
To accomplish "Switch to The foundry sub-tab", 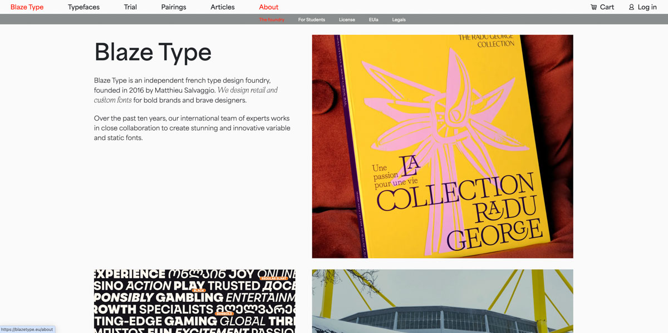I will (x=272, y=19).
